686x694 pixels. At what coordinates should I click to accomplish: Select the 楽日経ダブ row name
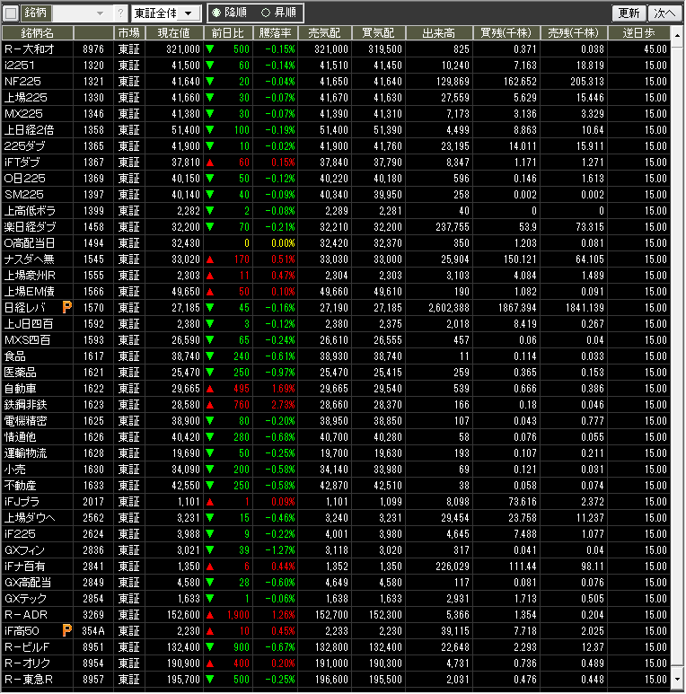31,226
